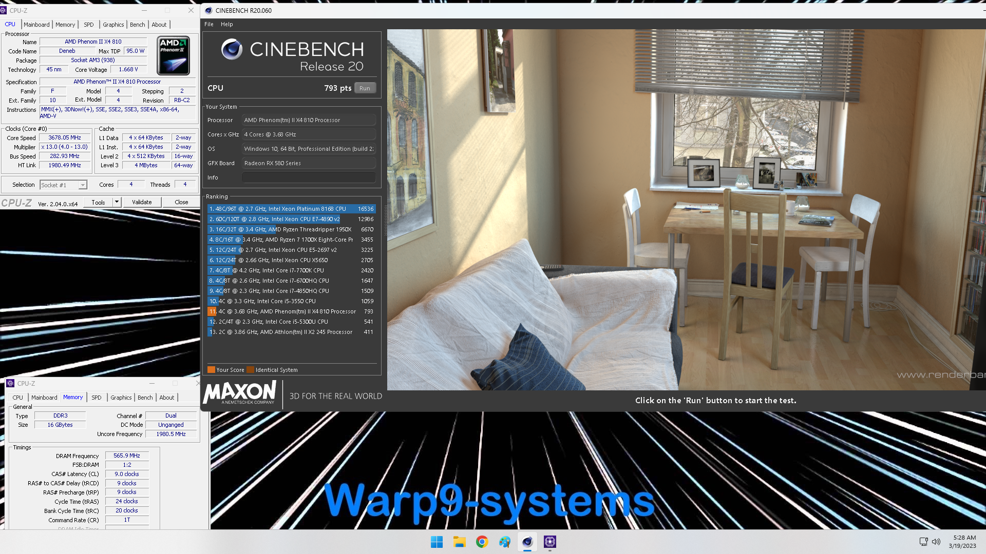Screen dimensions: 986x554
Task: Click the DRAM Frequency 565.9 MHz value
Action: [x=127, y=456]
